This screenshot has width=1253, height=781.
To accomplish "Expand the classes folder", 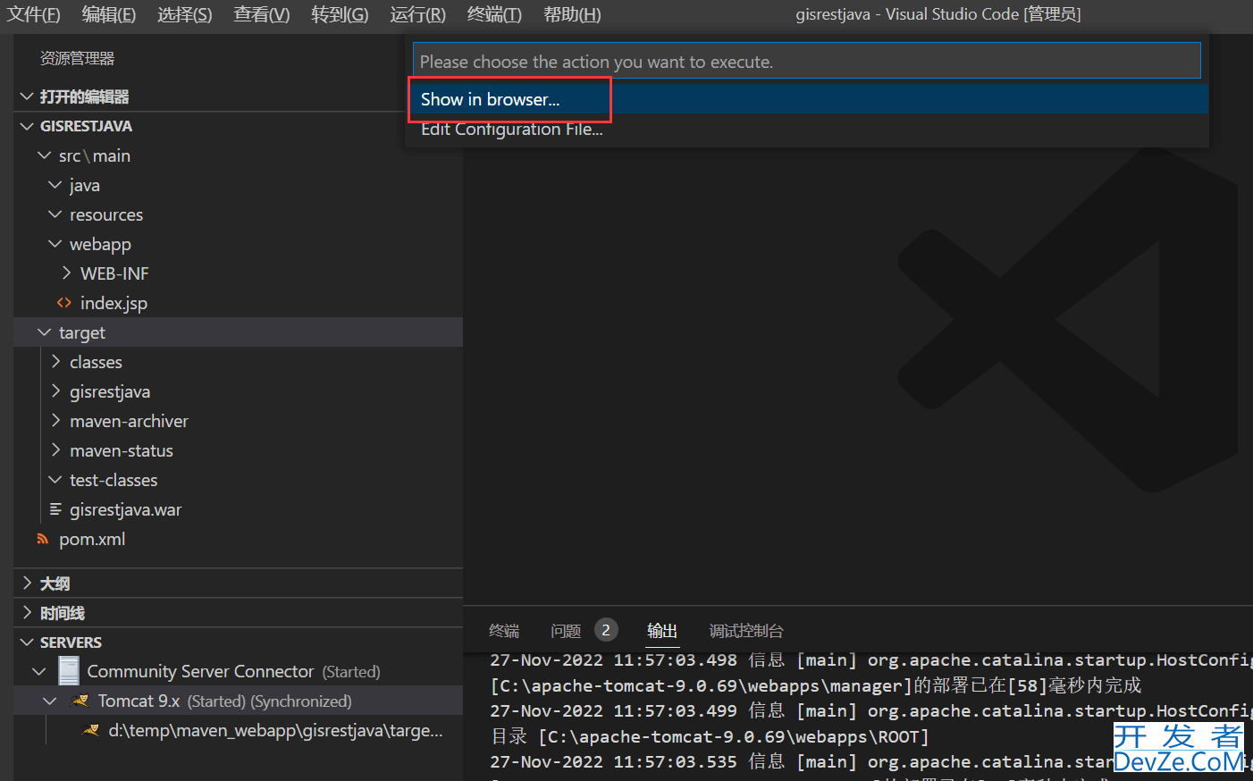I will (x=55, y=362).
